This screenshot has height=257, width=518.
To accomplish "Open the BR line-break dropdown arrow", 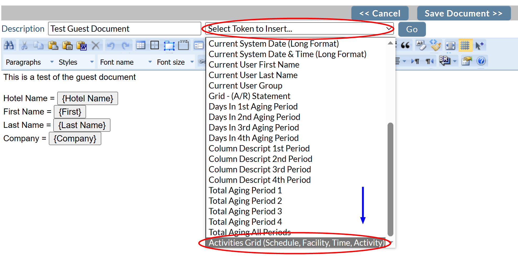I will 455,61.
